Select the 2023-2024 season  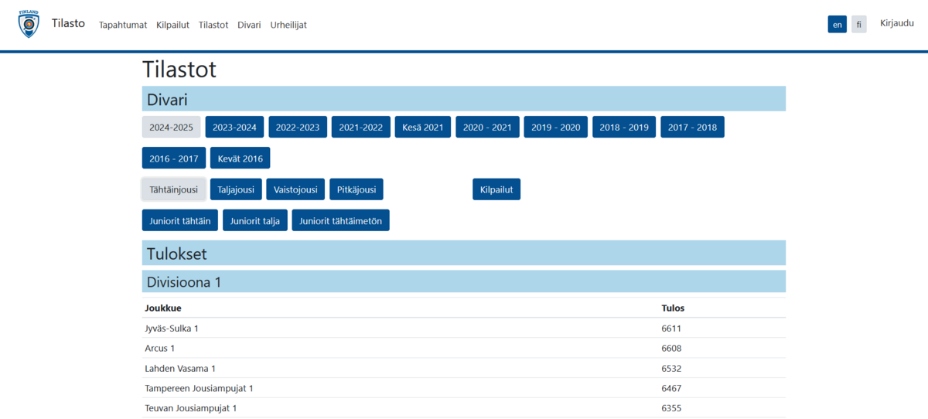point(234,127)
